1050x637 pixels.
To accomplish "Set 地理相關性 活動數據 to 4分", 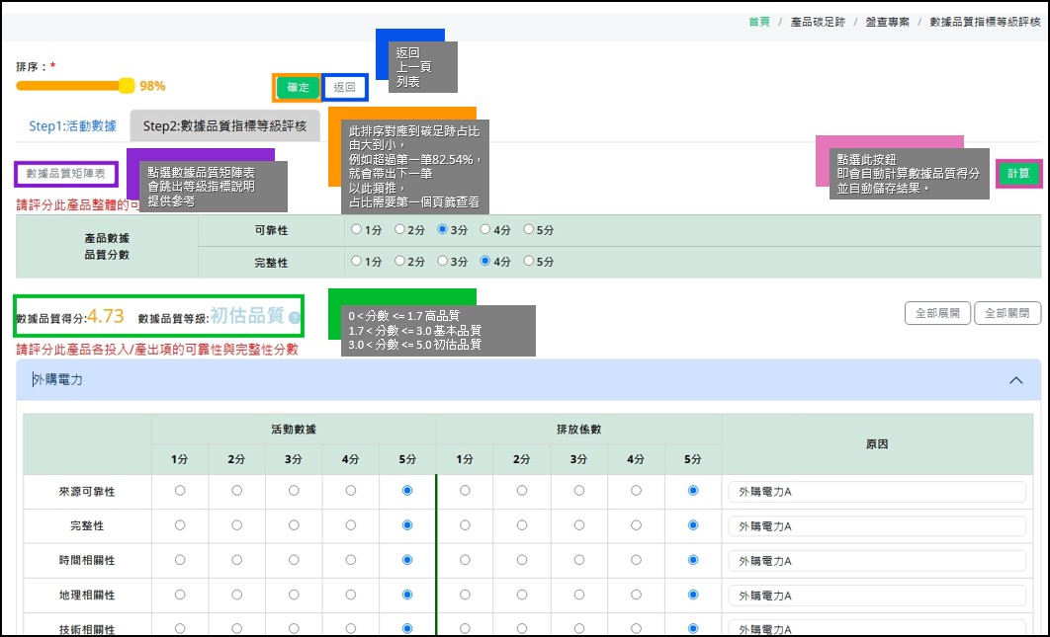I will point(350,595).
